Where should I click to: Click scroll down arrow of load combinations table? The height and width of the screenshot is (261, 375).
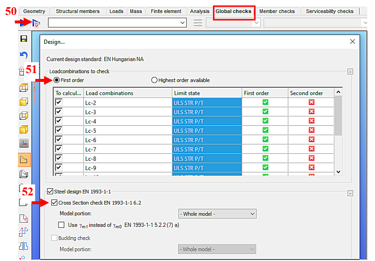(x=338, y=172)
